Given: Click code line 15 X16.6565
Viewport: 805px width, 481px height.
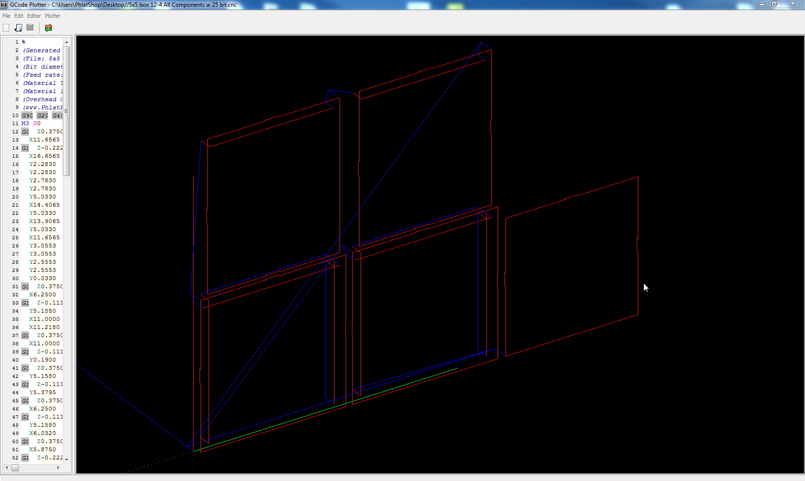Looking at the screenshot, I should (44, 156).
